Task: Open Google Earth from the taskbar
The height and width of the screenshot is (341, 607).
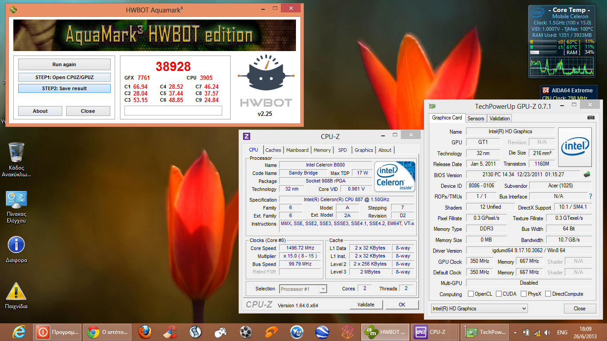Action: pyautogui.click(x=322, y=332)
